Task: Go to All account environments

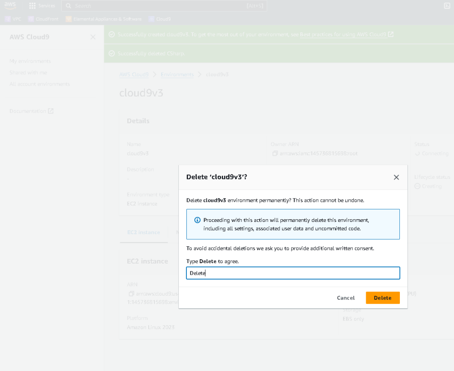Action: coord(39,84)
